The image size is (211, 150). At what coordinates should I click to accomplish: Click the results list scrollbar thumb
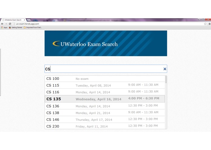tap(166, 80)
